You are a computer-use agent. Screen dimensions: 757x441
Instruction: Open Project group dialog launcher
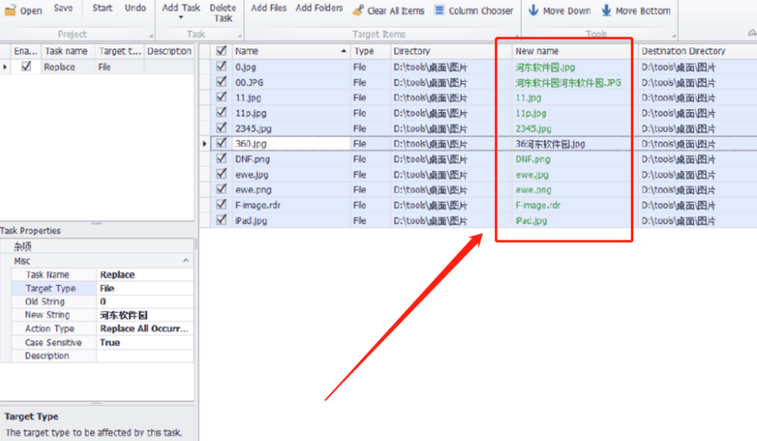click(x=151, y=36)
